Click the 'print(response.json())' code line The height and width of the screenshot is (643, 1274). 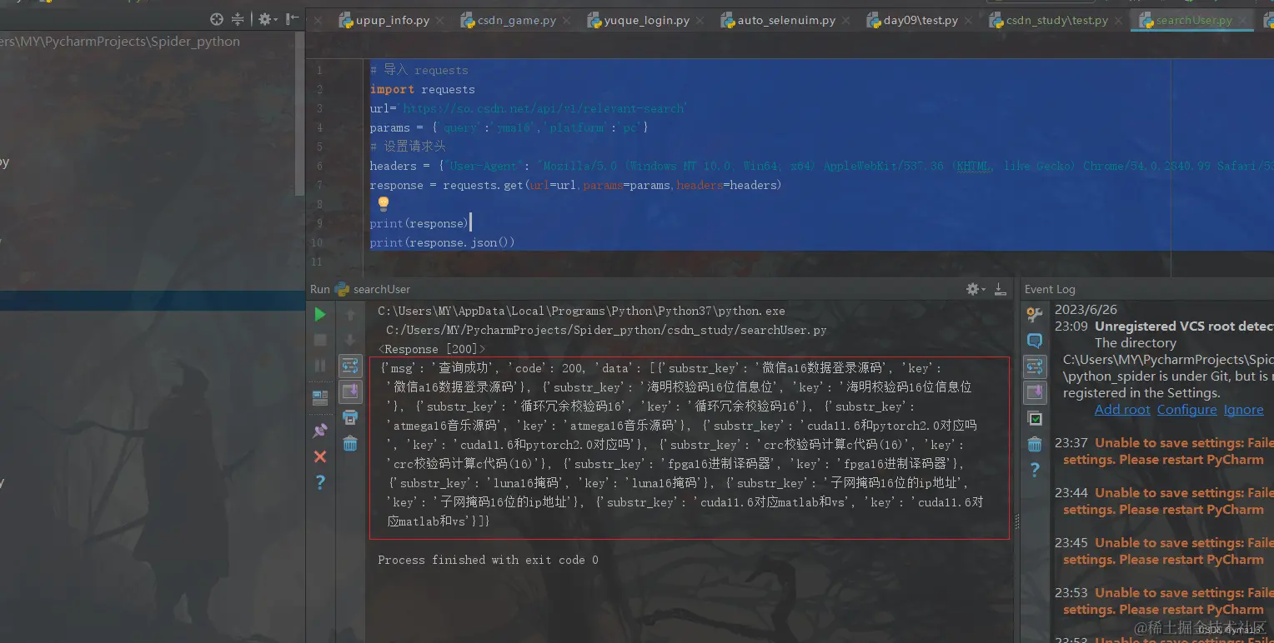tap(443, 242)
